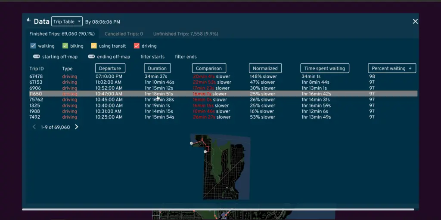The width and height of the screenshot is (441, 220).
Task: Toggle the ending off-map switch
Action: pyautogui.click(x=91, y=57)
